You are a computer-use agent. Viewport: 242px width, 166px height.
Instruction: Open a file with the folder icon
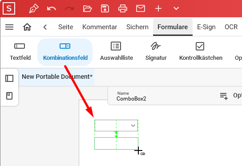point(87,8)
